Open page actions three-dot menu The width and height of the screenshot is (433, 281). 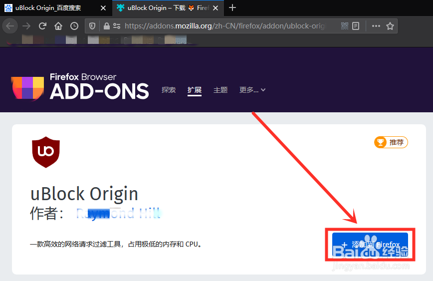(376, 26)
